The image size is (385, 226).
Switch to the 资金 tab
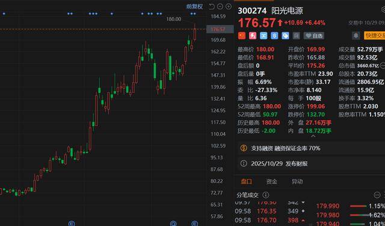[271, 182]
